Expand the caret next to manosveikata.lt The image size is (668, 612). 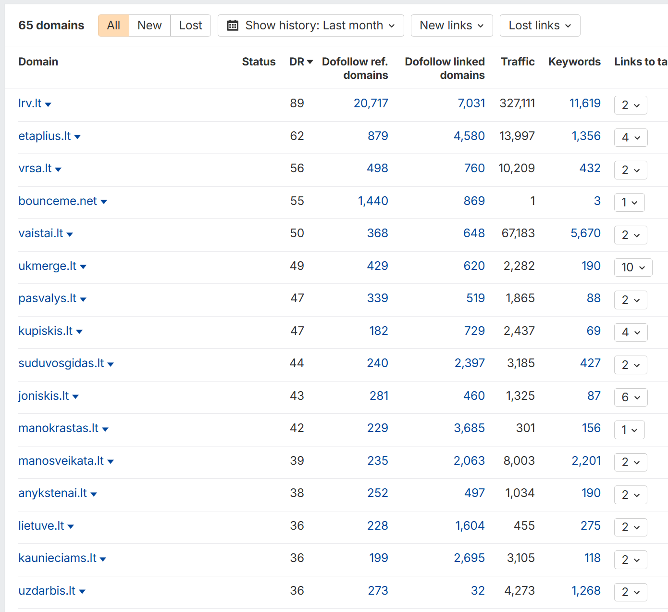pyautogui.click(x=111, y=462)
